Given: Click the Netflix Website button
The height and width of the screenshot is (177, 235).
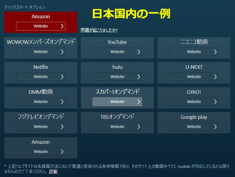Looking at the screenshot, I should tap(40, 77).
